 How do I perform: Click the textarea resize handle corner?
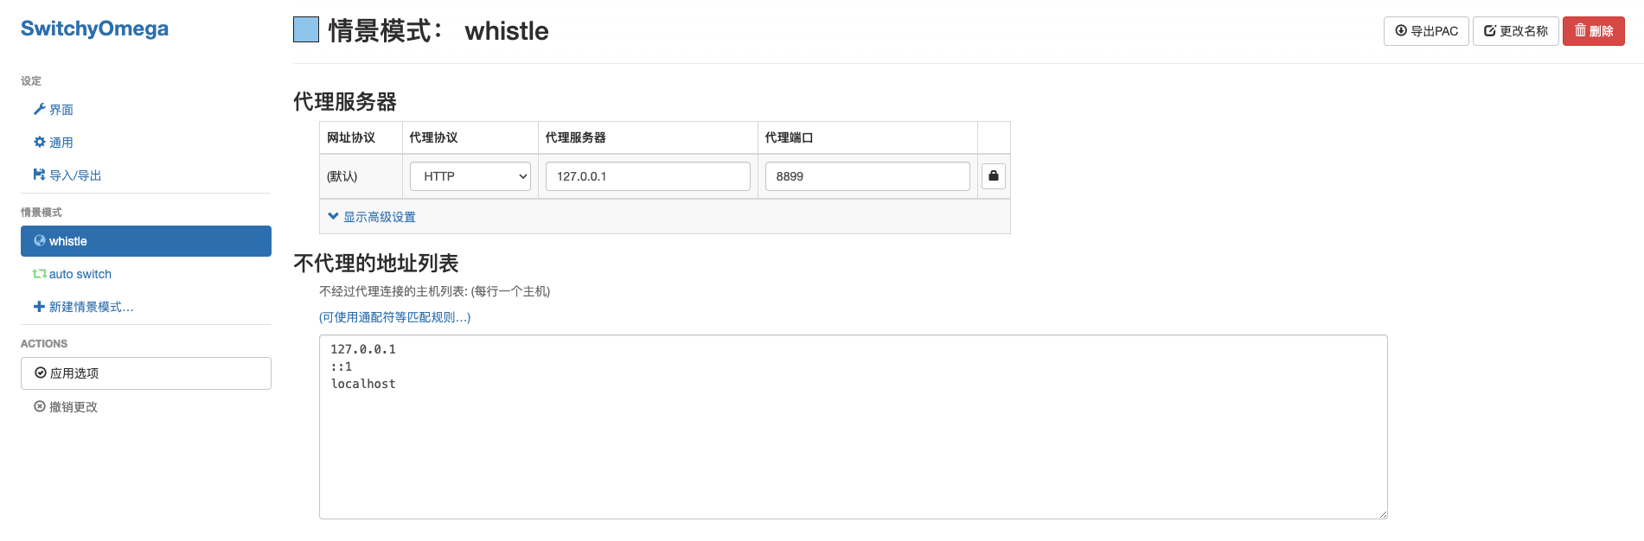(x=1383, y=514)
